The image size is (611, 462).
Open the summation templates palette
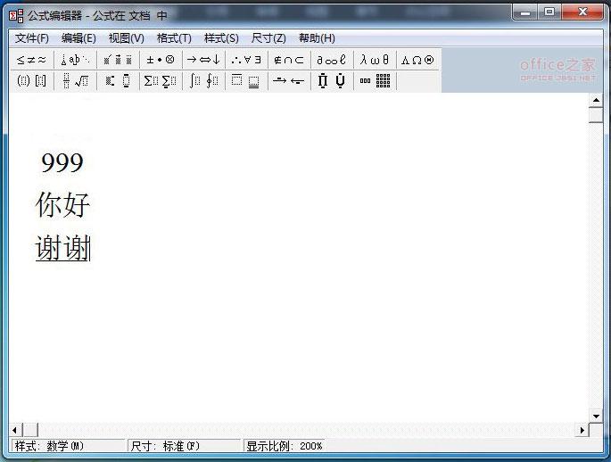[161, 81]
